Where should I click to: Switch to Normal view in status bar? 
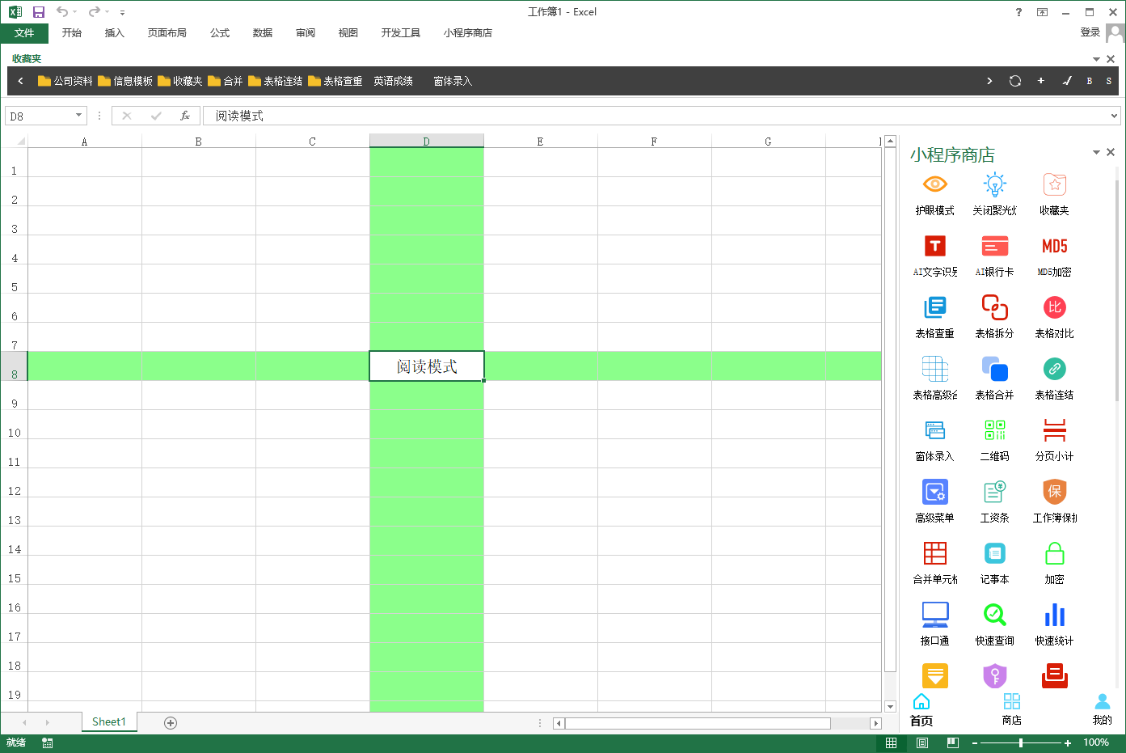(x=891, y=742)
